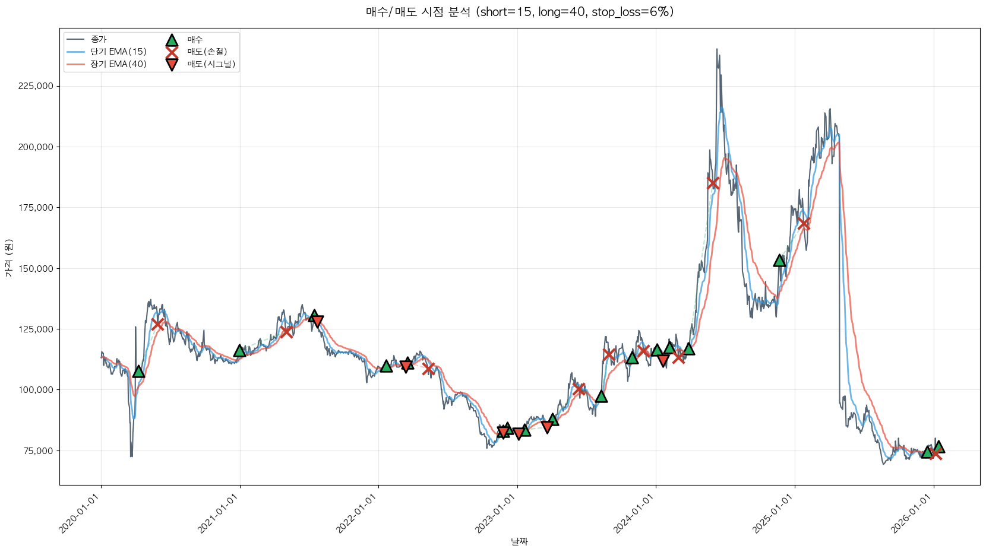Click the chart title with stop_loss=6%
The image size is (986, 552).
click(x=520, y=12)
